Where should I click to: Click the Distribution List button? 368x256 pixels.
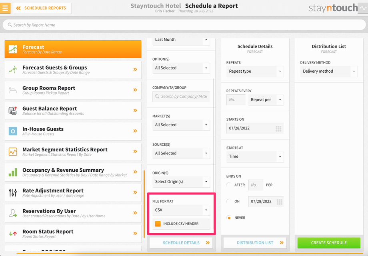255,243
